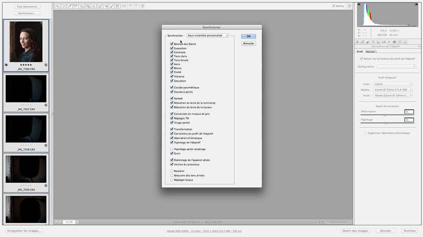
Task: Open Camera Raw preferences list icon
Action: click(124, 6)
